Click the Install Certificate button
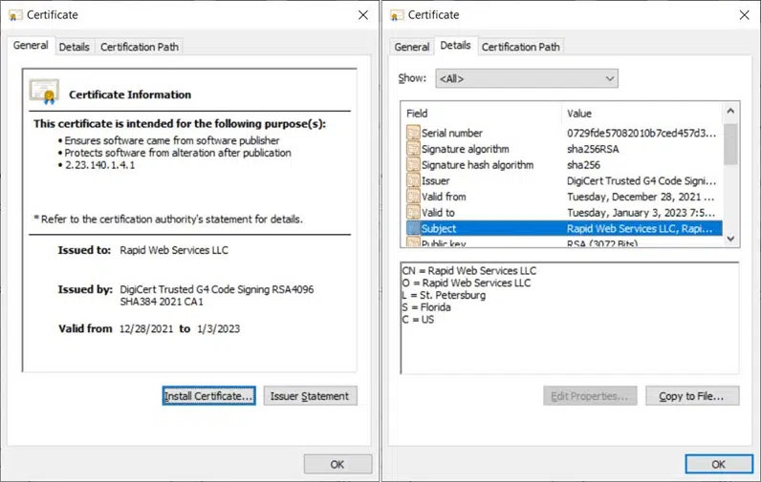The height and width of the screenshot is (482, 761). [208, 396]
